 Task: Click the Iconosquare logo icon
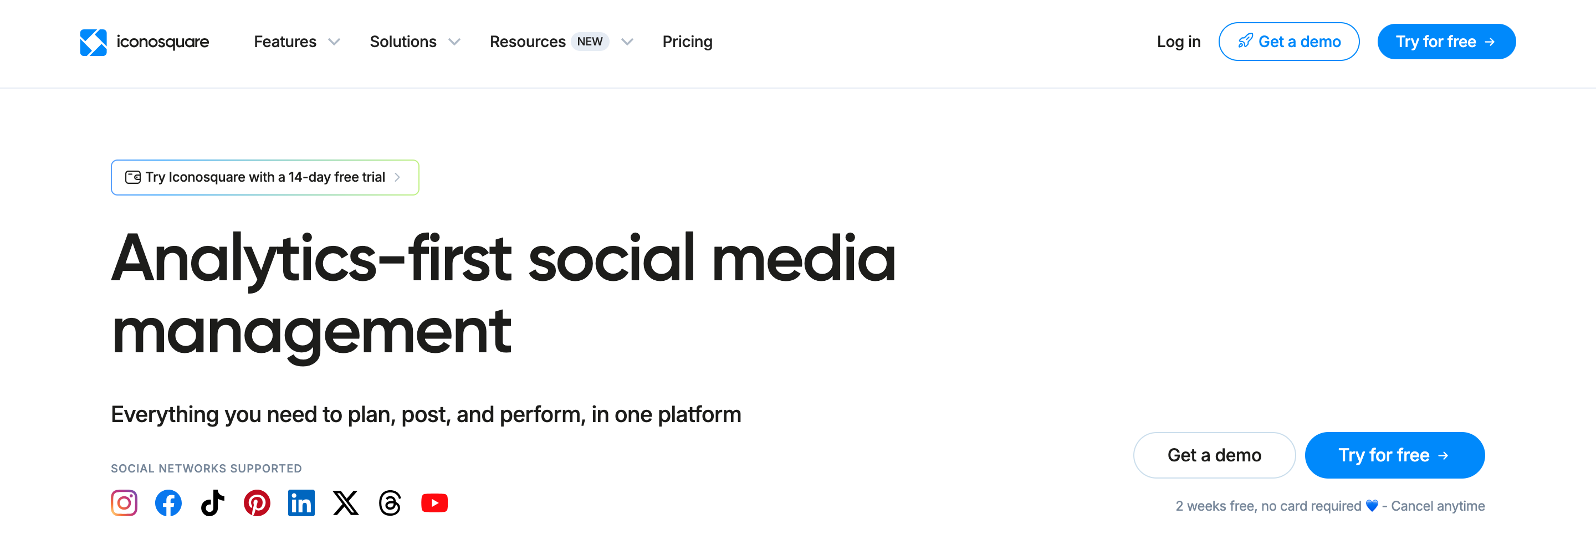click(x=93, y=42)
